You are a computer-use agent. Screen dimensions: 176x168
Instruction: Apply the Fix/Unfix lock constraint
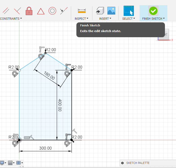[29, 11]
